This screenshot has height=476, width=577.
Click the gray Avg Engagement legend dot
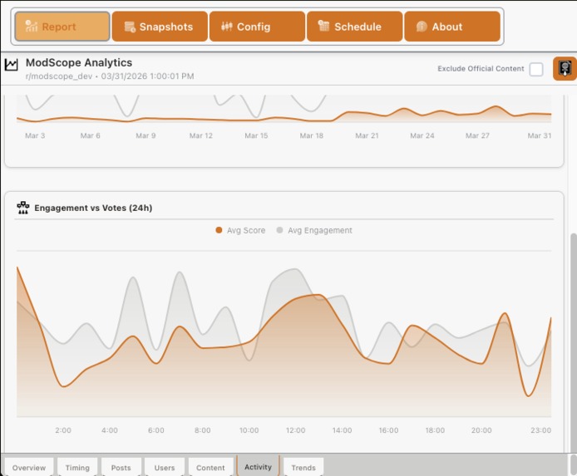pyautogui.click(x=279, y=230)
